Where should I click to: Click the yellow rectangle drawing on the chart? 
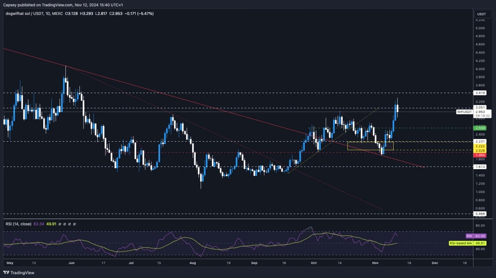tap(370, 145)
